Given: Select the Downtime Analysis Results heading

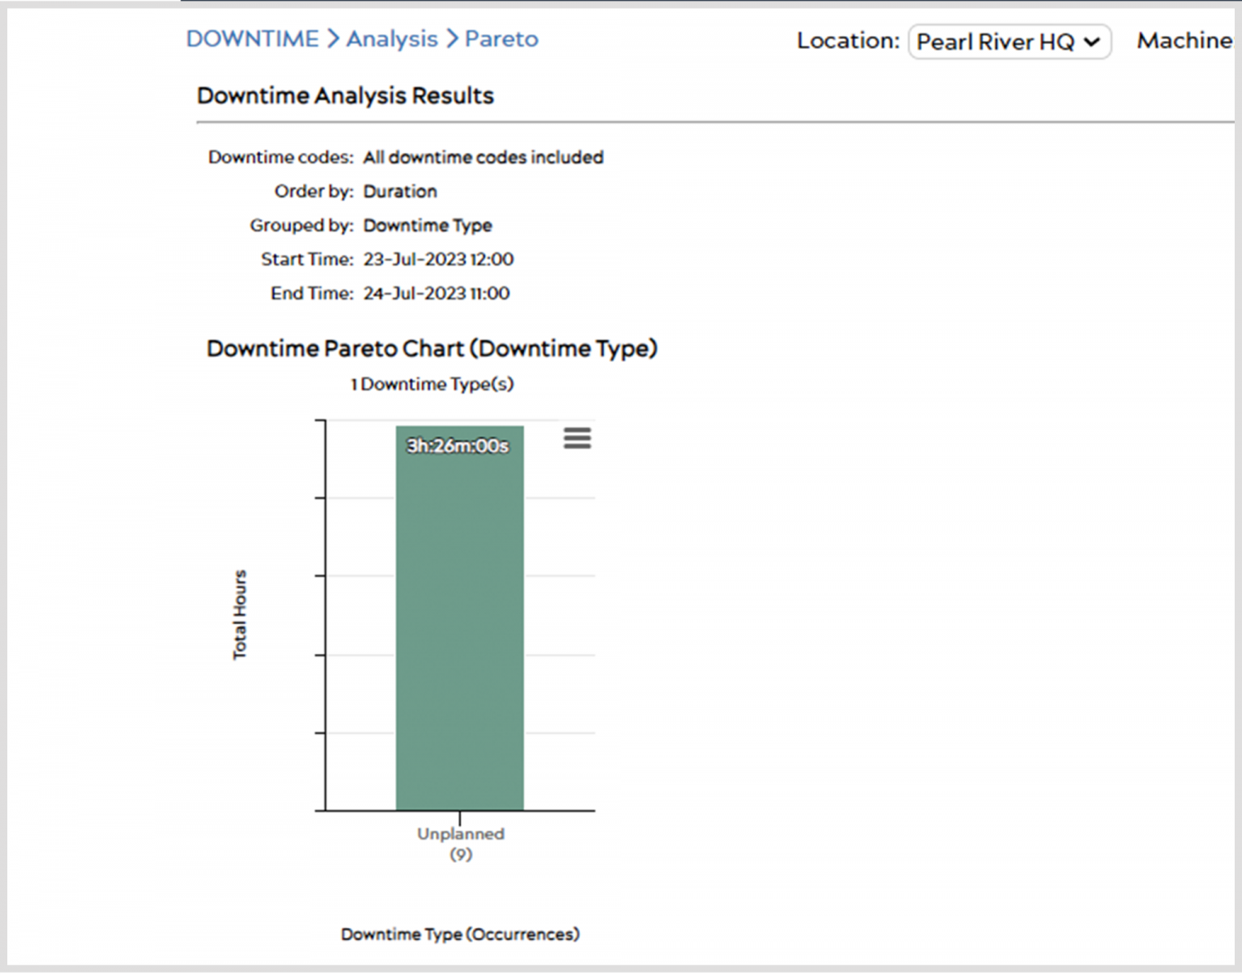Looking at the screenshot, I should [345, 95].
